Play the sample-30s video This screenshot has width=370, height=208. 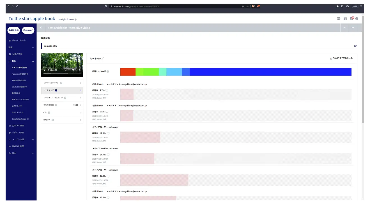(44, 70)
